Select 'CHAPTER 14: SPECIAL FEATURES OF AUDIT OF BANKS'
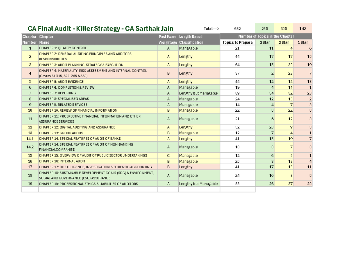337x260 pixels. pos(98,139)
